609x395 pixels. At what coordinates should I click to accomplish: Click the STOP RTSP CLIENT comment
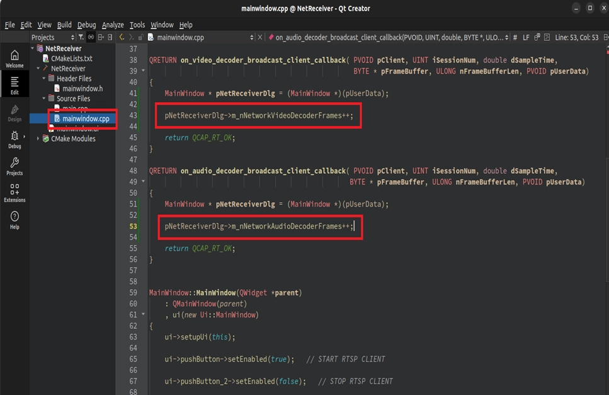click(355, 381)
